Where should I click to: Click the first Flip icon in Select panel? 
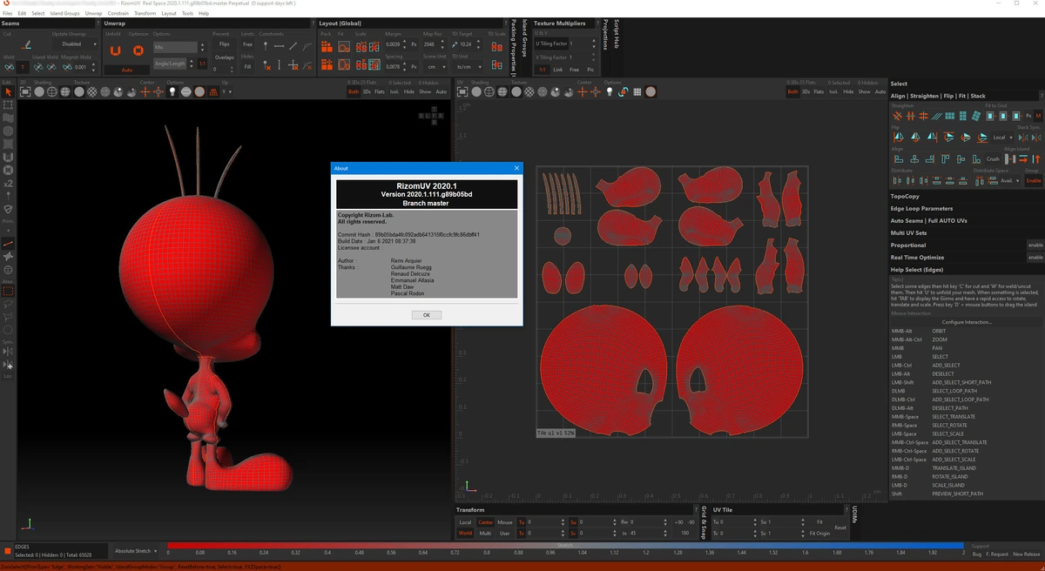tap(898, 138)
